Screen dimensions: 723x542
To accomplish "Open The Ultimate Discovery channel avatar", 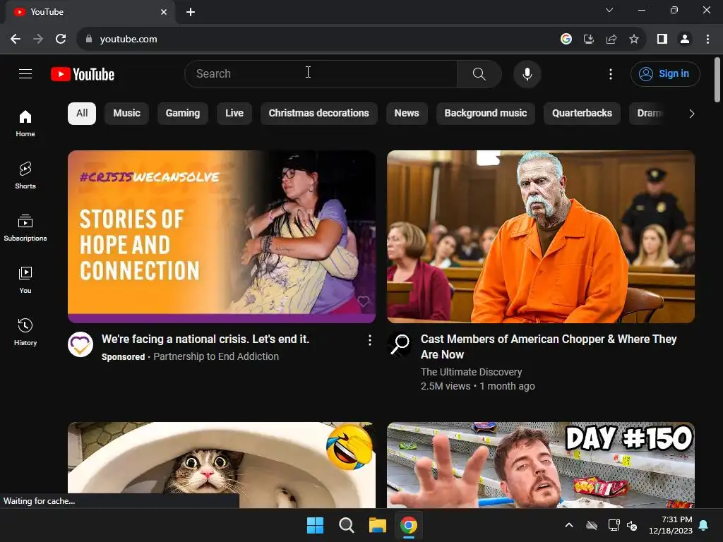I will click(400, 344).
